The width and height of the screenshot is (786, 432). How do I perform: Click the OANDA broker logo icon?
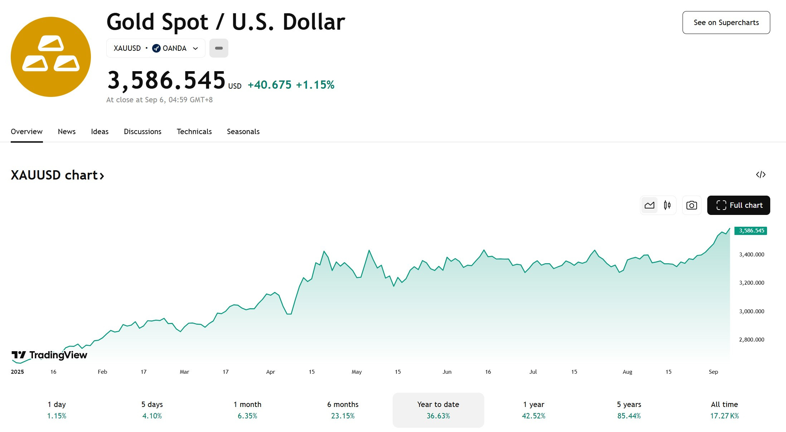pos(156,48)
